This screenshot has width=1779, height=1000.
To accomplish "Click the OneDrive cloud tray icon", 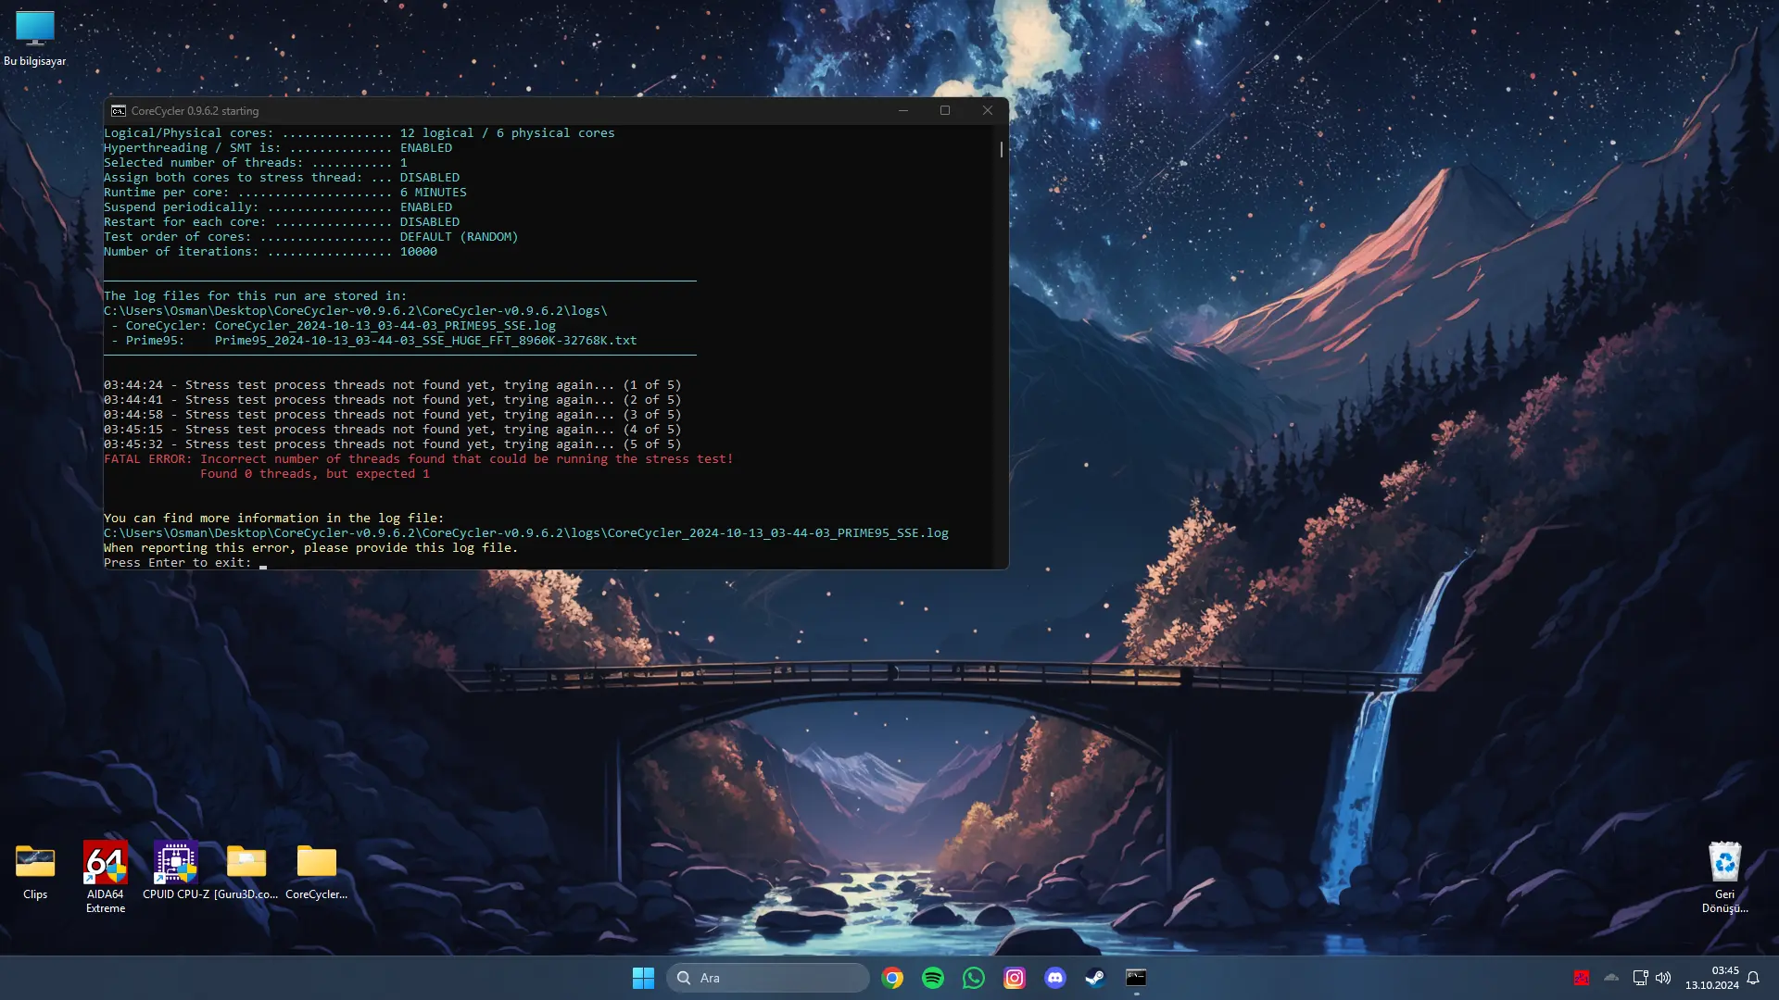I will (x=1611, y=978).
